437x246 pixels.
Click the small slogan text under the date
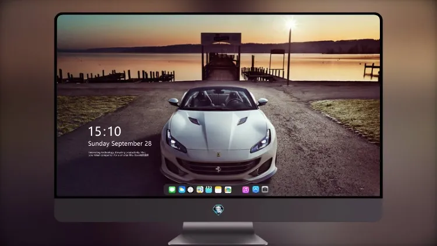[119, 154]
